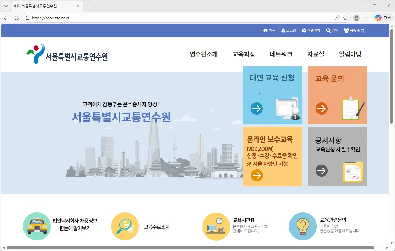
Task: Click the lightbulb icon for 교육관련문의
Action: click(303, 226)
